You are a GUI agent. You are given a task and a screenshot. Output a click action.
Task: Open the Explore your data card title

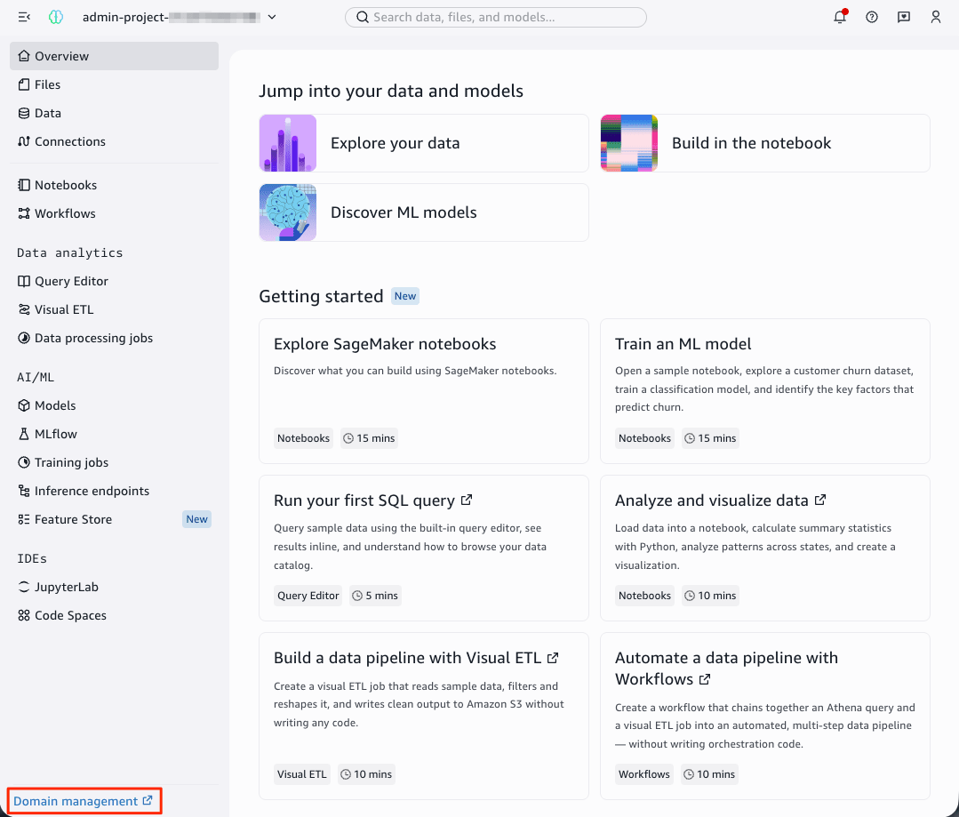[x=396, y=142]
